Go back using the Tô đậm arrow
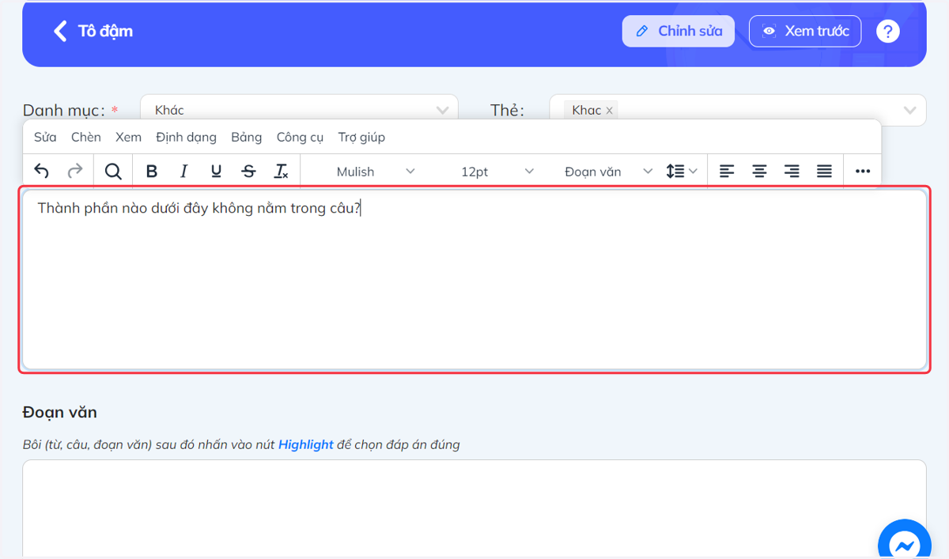949x559 pixels. pos(60,31)
